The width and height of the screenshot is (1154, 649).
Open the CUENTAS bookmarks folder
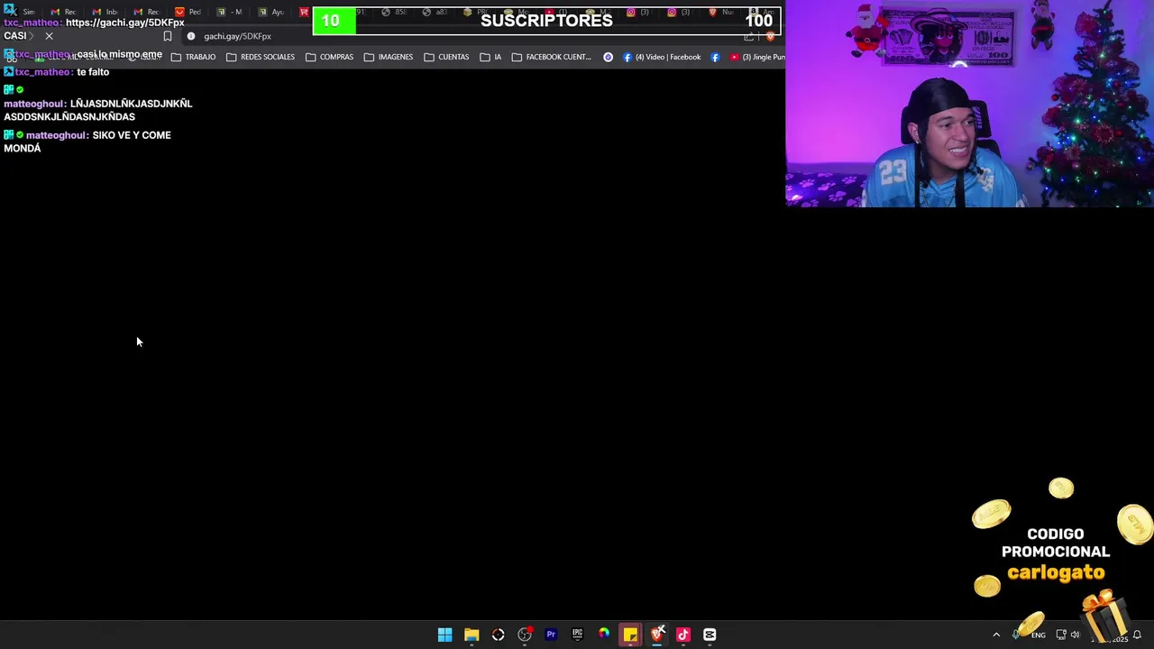pos(446,57)
